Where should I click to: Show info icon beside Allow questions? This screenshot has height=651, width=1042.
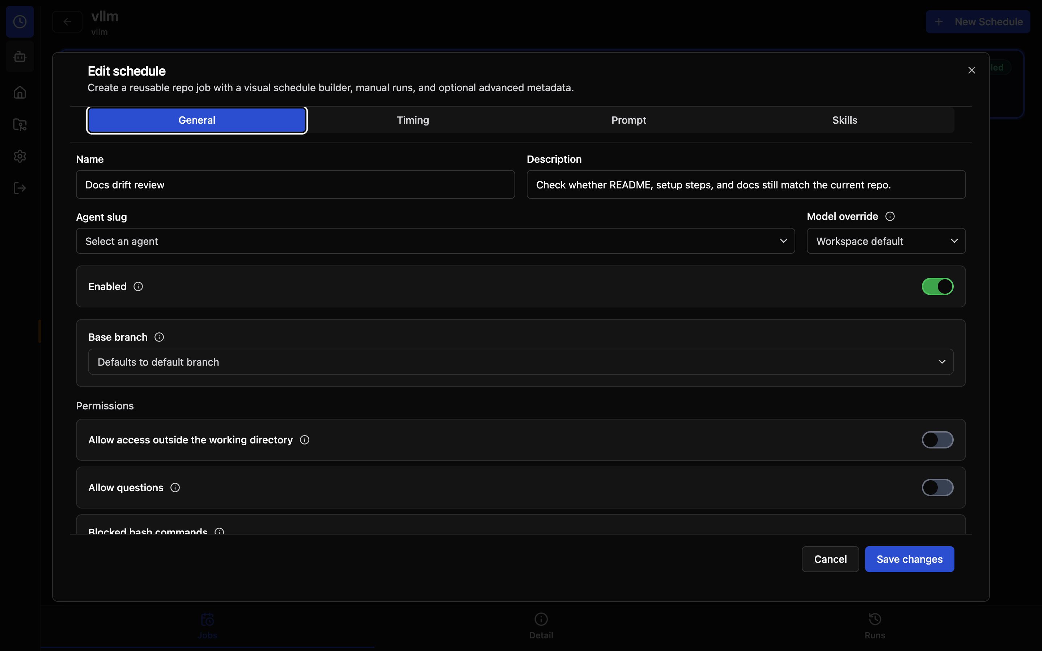(175, 488)
